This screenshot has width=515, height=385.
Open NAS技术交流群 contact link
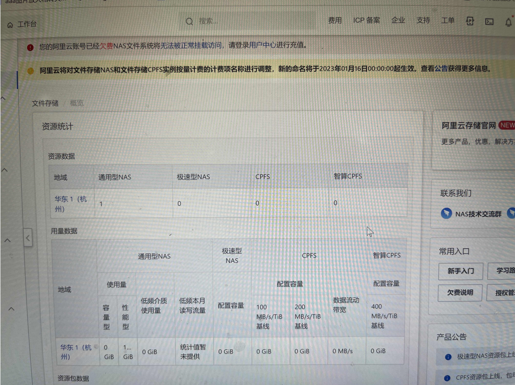pos(478,214)
